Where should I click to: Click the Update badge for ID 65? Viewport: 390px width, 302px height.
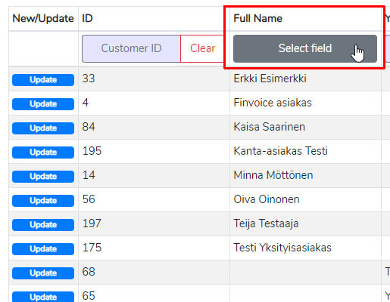coord(43,297)
